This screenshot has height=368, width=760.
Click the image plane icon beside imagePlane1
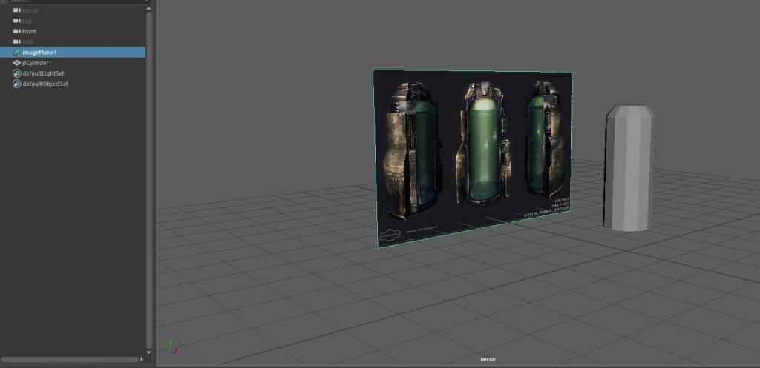16,53
